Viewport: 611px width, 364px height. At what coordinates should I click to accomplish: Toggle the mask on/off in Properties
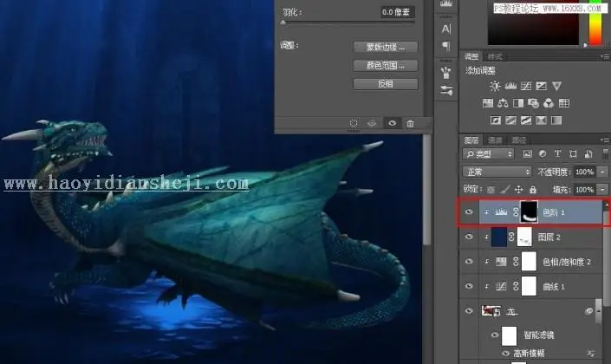pos(392,123)
